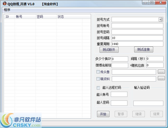Click the 传头像 file path field

(134, 72)
